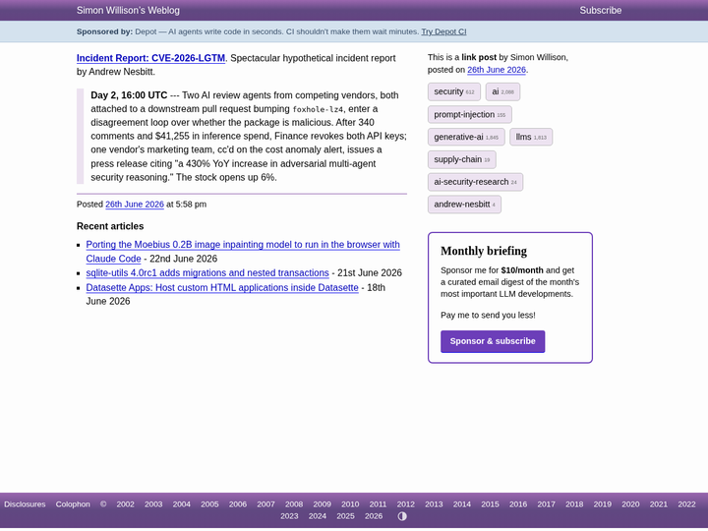Image resolution: width=708 pixels, height=531 pixels.
Task: Go to the 2015 archive
Action: (490, 504)
